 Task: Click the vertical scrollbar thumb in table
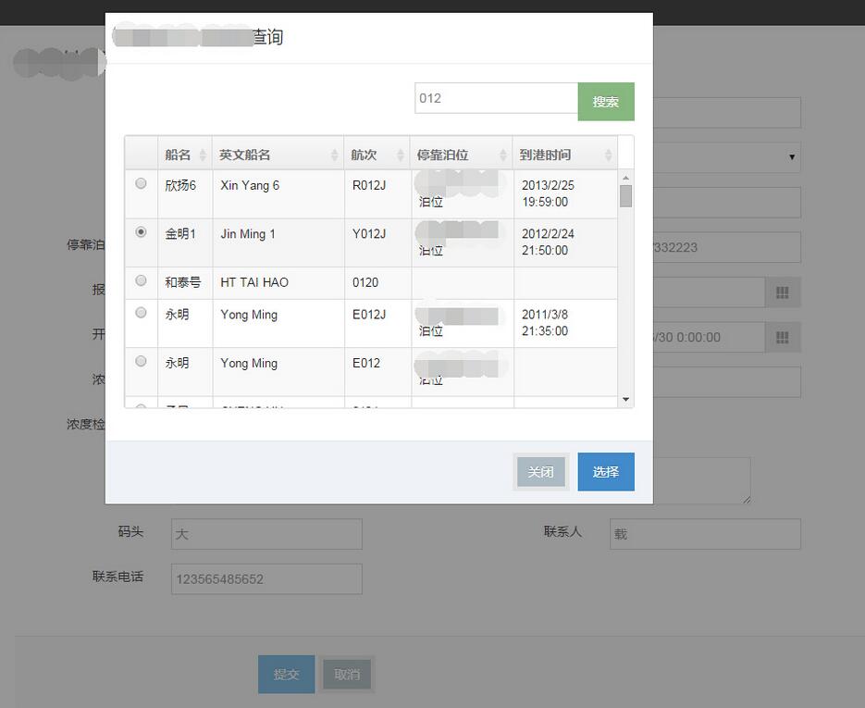tap(625, 196)
